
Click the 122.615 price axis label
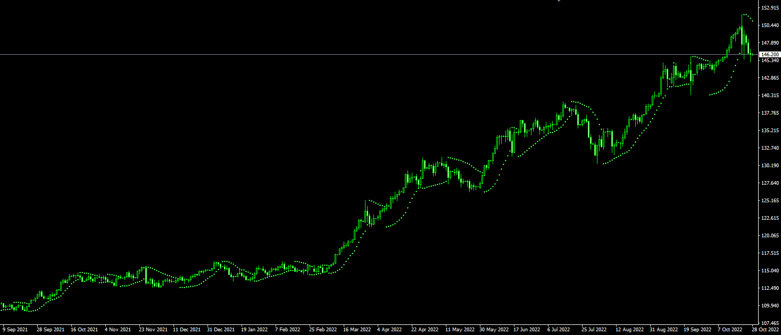[770, 218]
